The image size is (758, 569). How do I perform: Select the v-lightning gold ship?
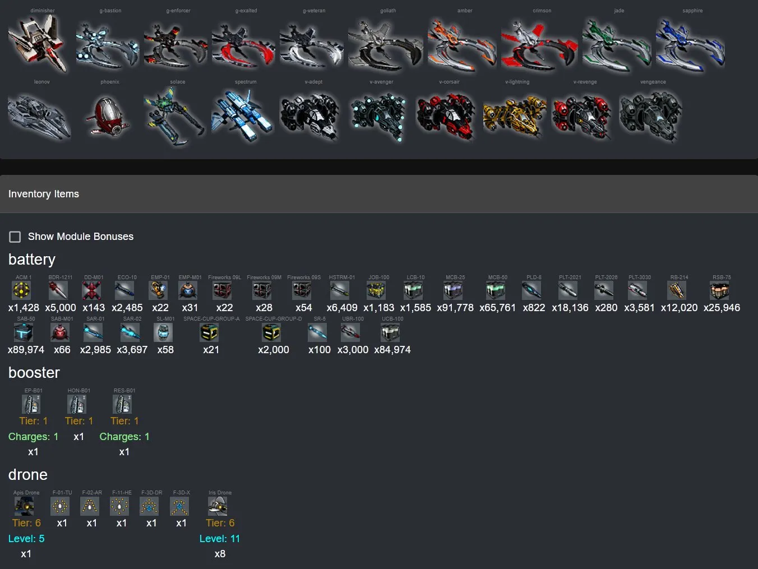515,116
